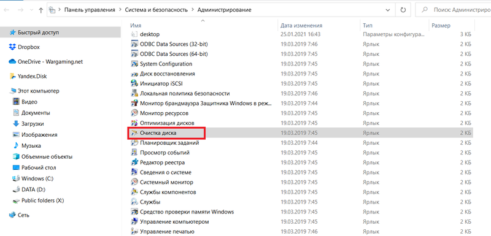Select the Редактор реестра icon
This screenshot has height=236, width=491.
[134, 162]
